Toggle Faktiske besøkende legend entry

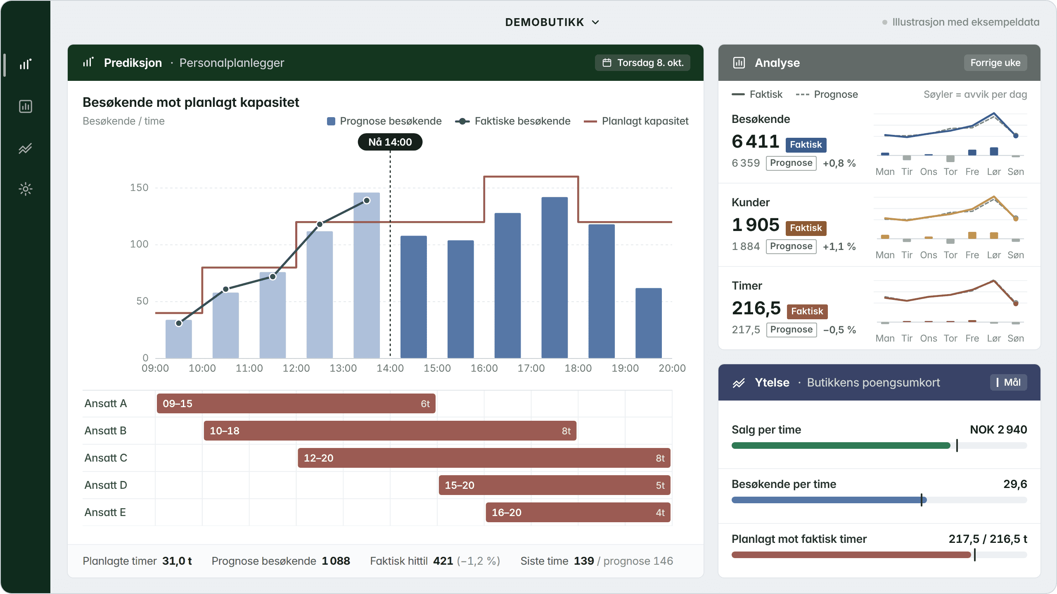513,121
